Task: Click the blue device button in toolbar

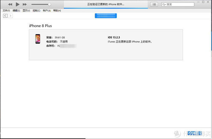Action: coord(106,16)
